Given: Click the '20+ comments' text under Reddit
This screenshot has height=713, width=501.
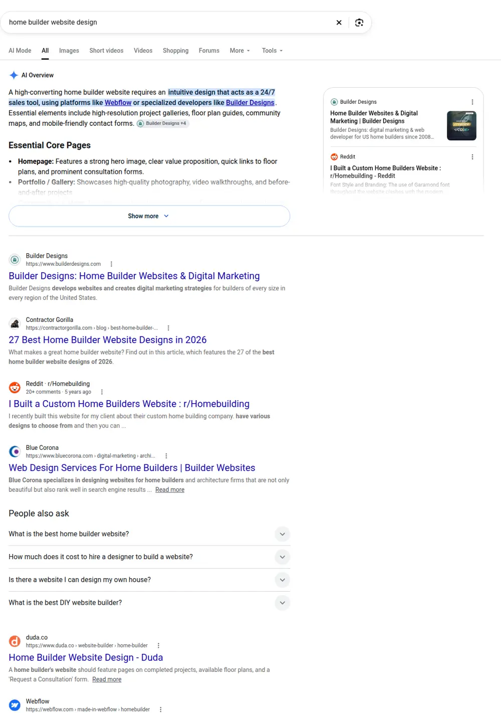Looking at the screenshot, I should [x=43, y=392].
